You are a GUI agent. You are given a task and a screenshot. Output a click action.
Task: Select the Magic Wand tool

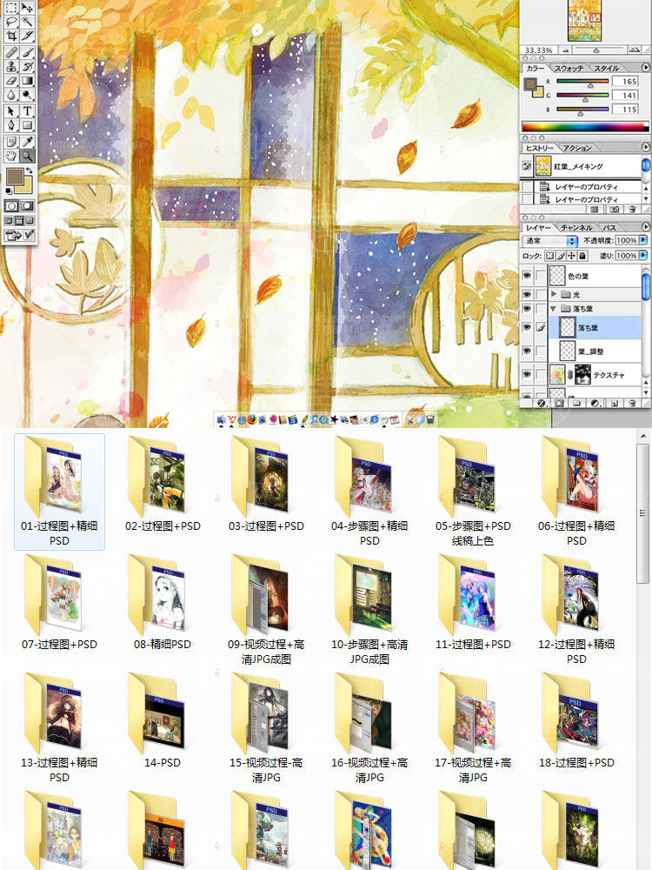coord(27,23)
